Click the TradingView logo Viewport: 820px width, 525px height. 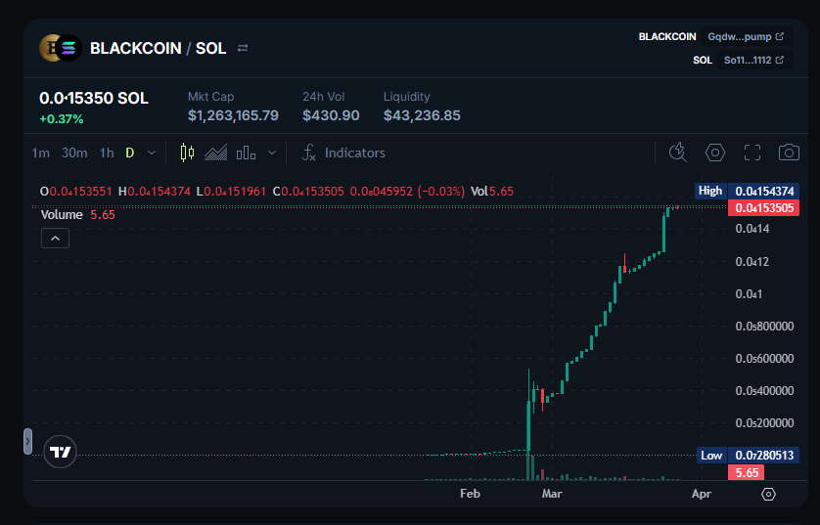(x=60, y=452)
